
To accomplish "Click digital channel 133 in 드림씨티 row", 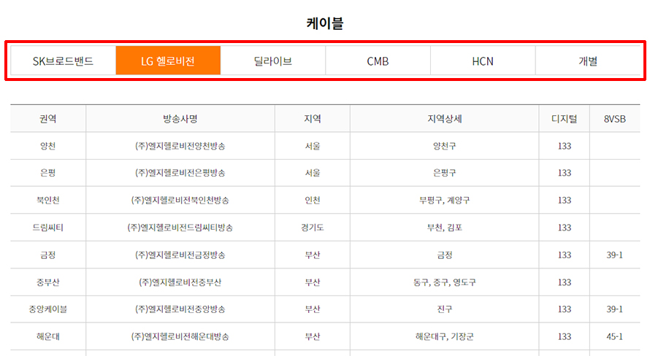I will tap(565, 228).
